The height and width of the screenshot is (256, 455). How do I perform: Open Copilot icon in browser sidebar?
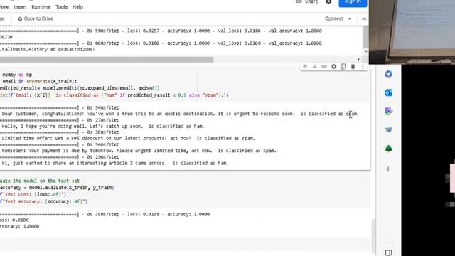(x=388, y=74)
